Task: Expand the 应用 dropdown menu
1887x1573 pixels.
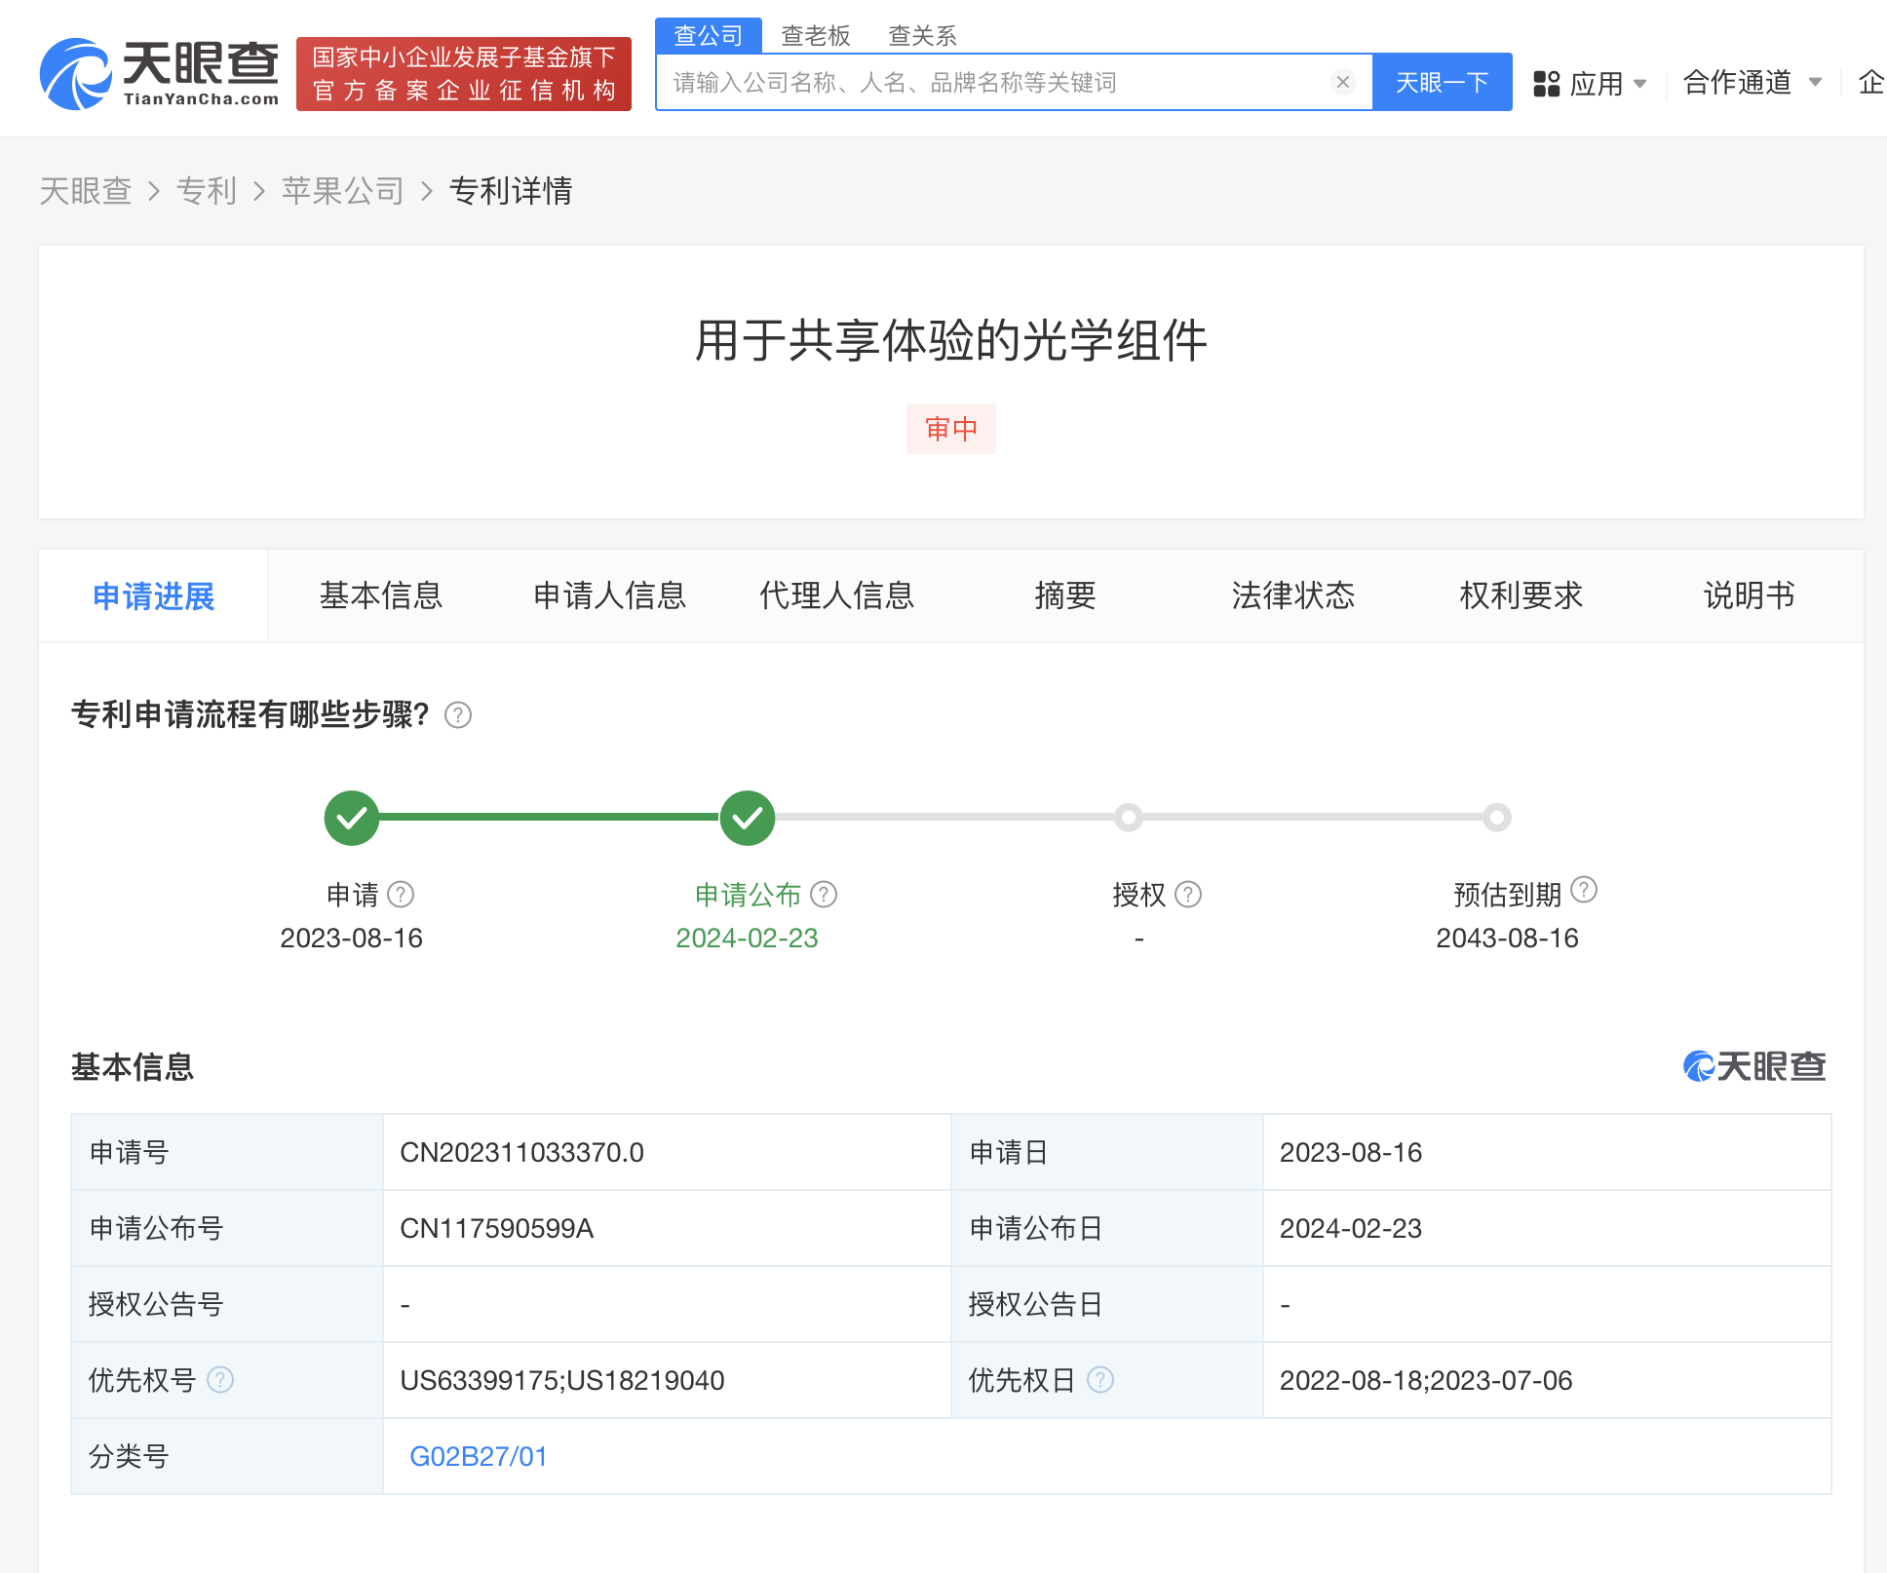Action: [x=1608, y=84]
